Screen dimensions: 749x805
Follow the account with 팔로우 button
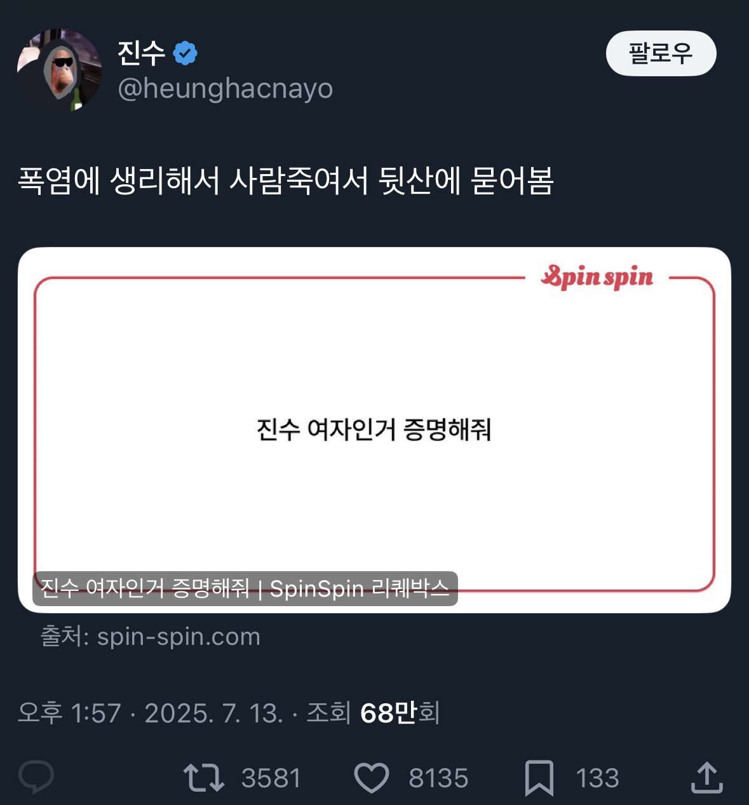pyautogui.click(x=661, y=53)
